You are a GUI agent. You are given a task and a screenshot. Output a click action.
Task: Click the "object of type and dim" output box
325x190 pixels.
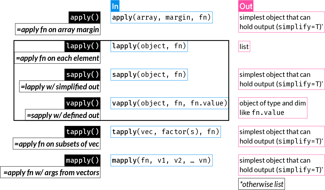[273, 108]
